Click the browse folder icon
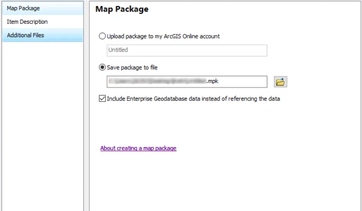The height and width of the screenshot is (211, 362). [281, 82]
